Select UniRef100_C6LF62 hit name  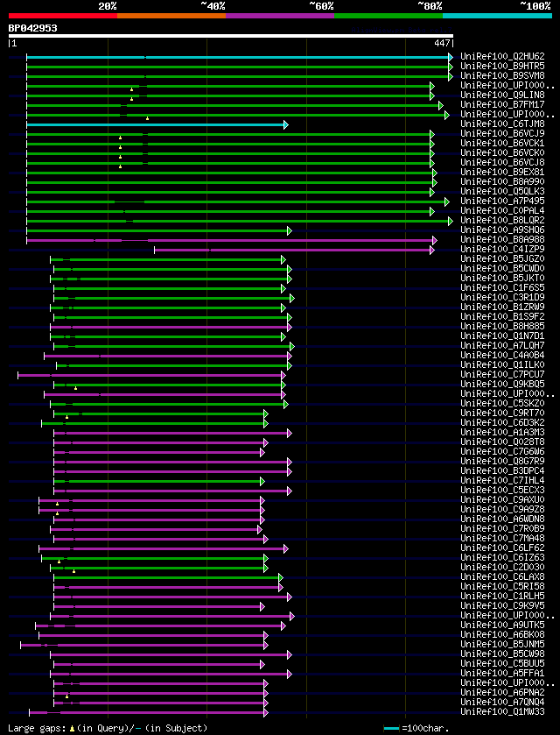coord(502,548)
